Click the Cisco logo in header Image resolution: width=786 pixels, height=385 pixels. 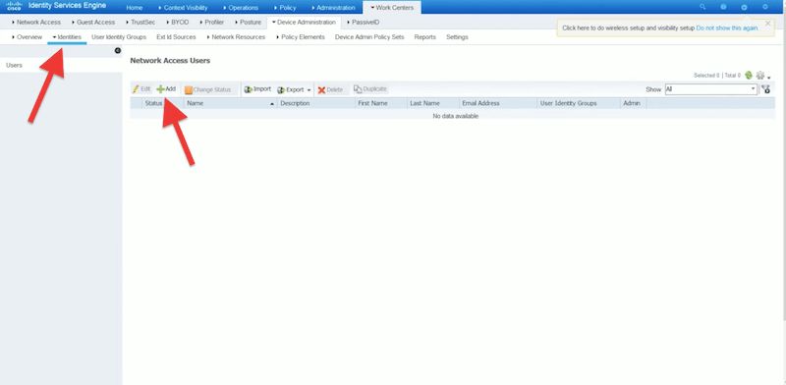13,7
